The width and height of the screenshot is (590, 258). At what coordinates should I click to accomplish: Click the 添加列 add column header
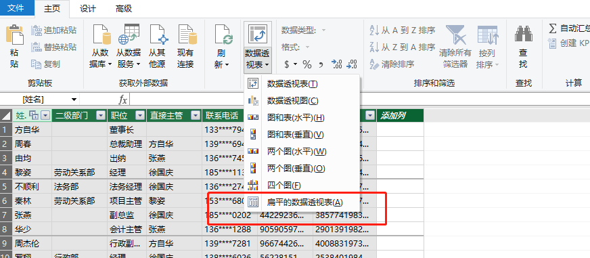point(400,116)
